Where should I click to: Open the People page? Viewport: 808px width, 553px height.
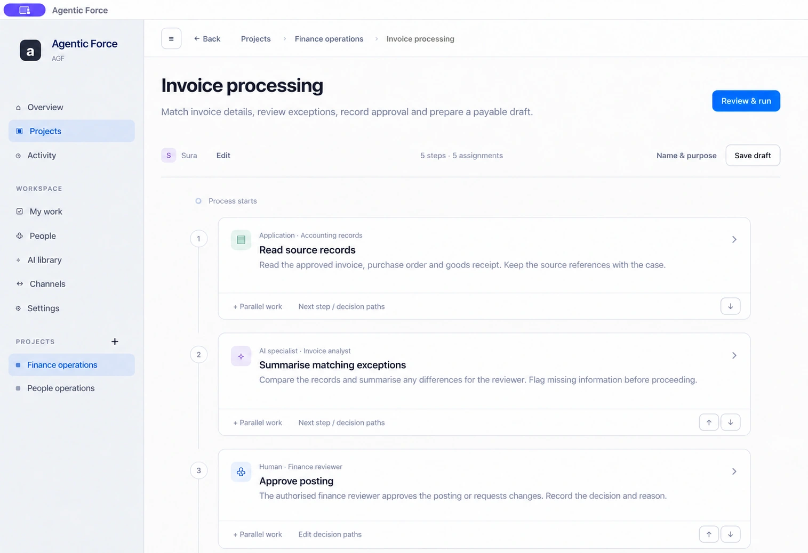[x=71, y=236]
